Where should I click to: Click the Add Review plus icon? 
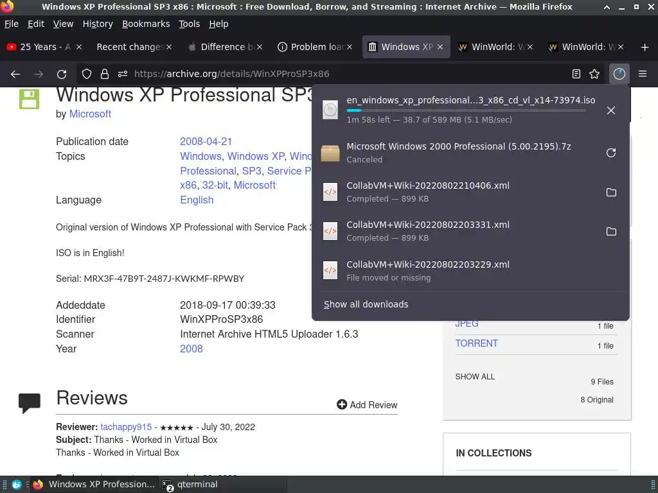tap(342, 404)
